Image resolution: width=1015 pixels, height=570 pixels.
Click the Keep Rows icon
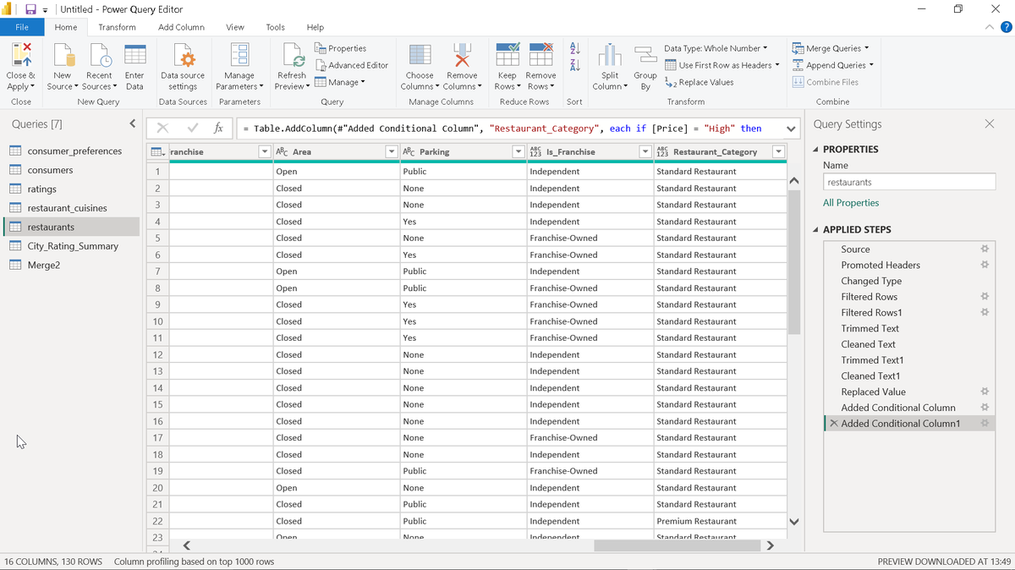(x=507, y=55)
